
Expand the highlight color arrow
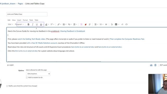click(48, 24)
